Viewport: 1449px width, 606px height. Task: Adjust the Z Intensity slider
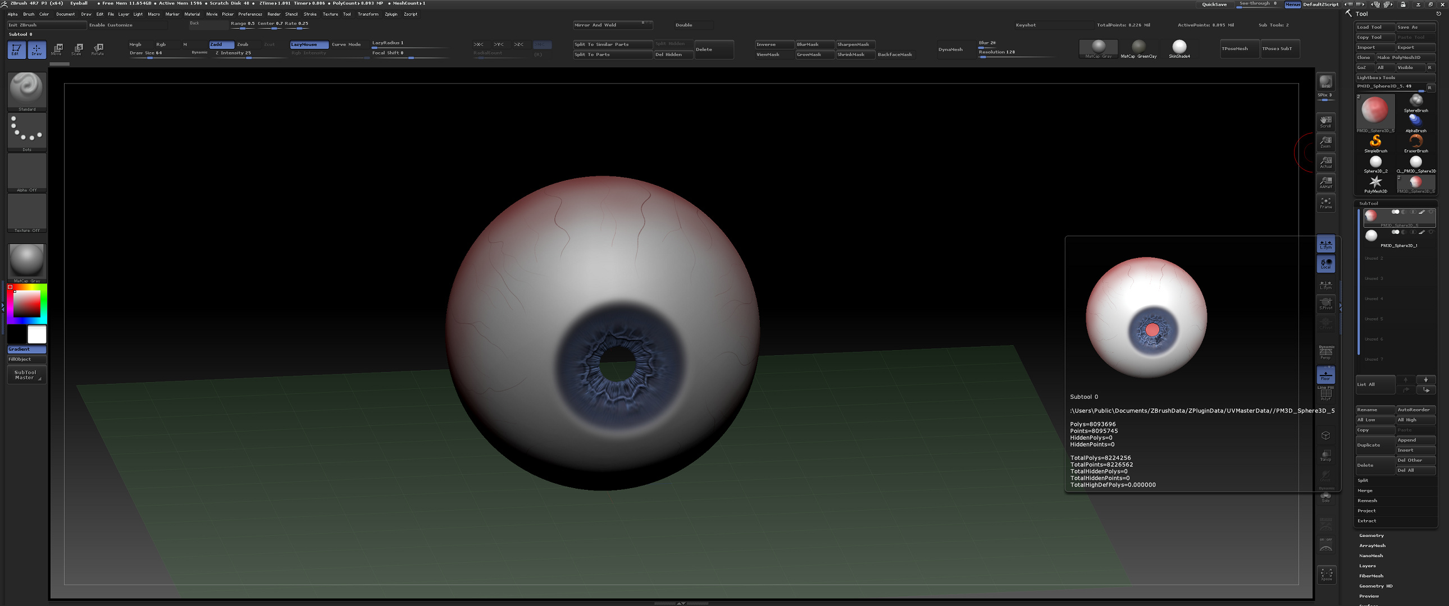coord(250,53)
